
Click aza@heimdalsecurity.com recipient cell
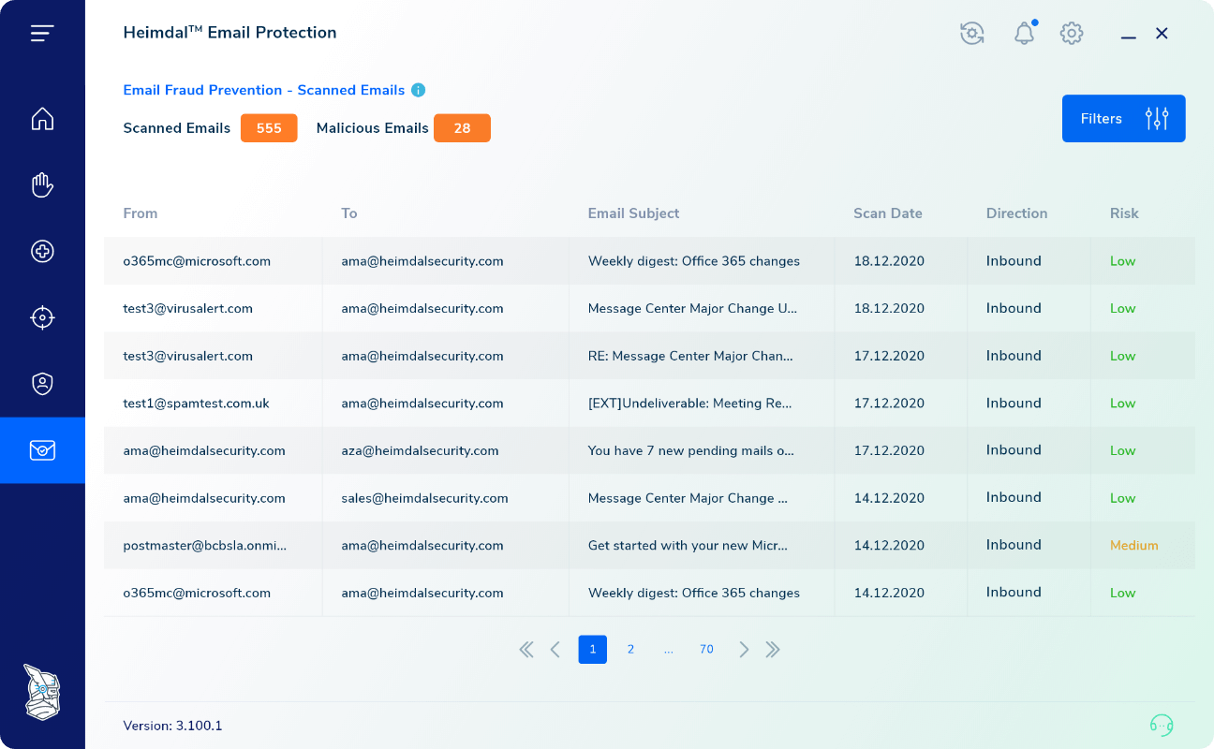coord(420,450)
